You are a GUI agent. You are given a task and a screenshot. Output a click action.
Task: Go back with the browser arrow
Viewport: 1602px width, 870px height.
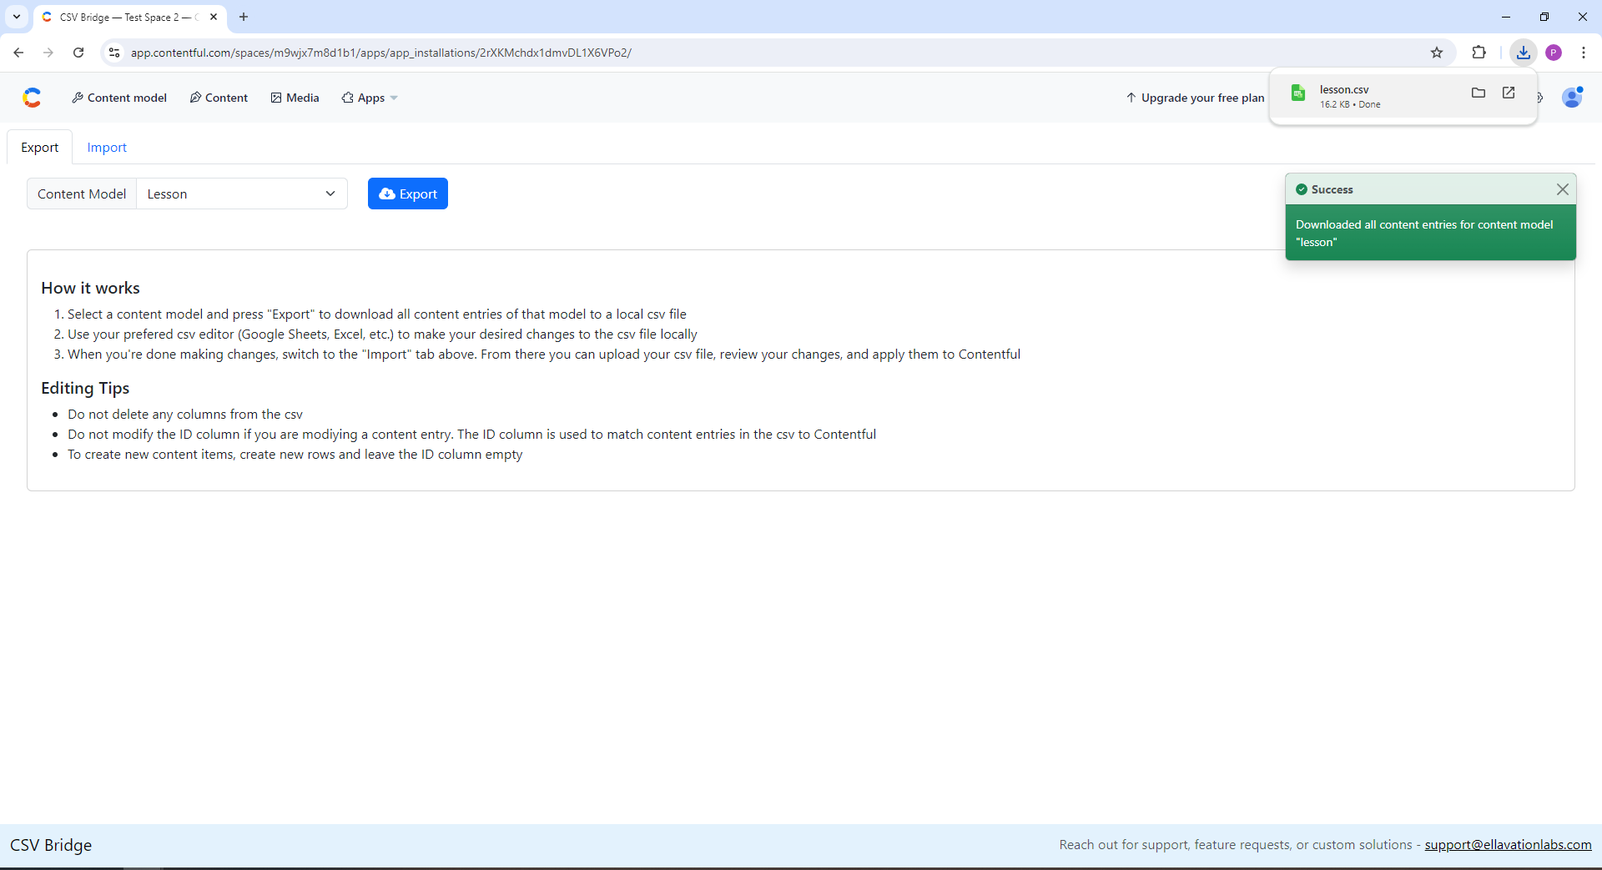click(x=18, y=53)
